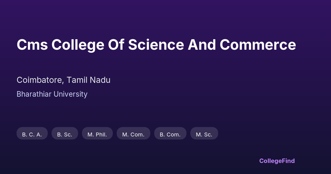Click the word "College" in the main heading
This screenshot has width=331, height=174.
tap(78, 45)
